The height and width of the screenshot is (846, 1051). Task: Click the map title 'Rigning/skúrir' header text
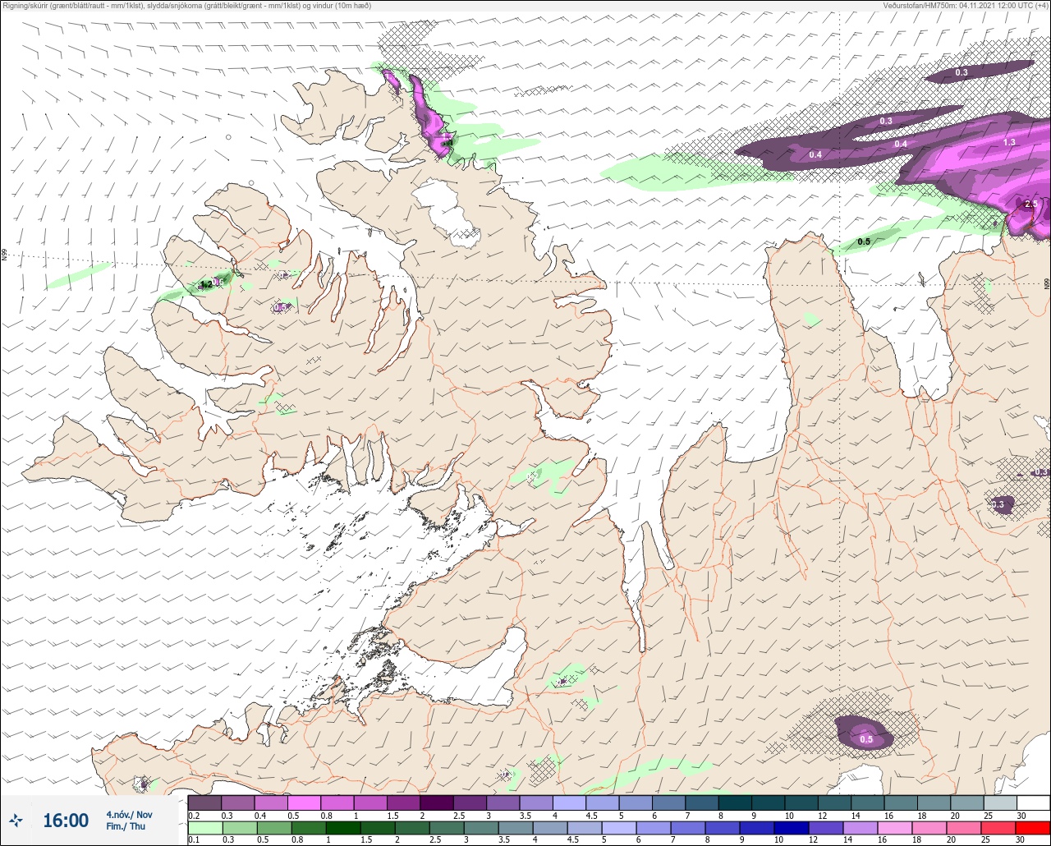point(187,6)
